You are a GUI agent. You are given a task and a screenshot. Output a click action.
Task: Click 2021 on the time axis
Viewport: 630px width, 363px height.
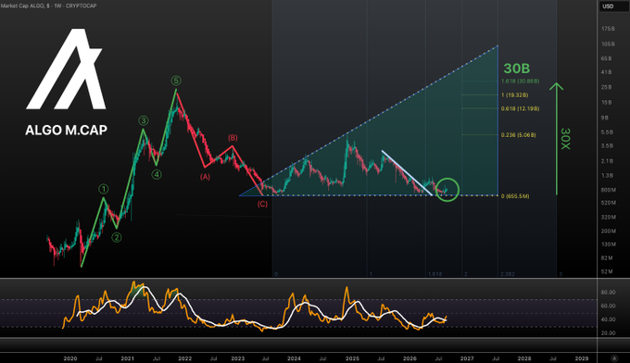[128, 358]
